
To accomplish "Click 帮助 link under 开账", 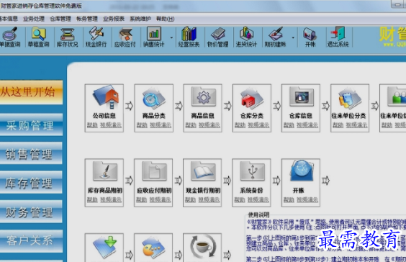I will pos(289,199).
